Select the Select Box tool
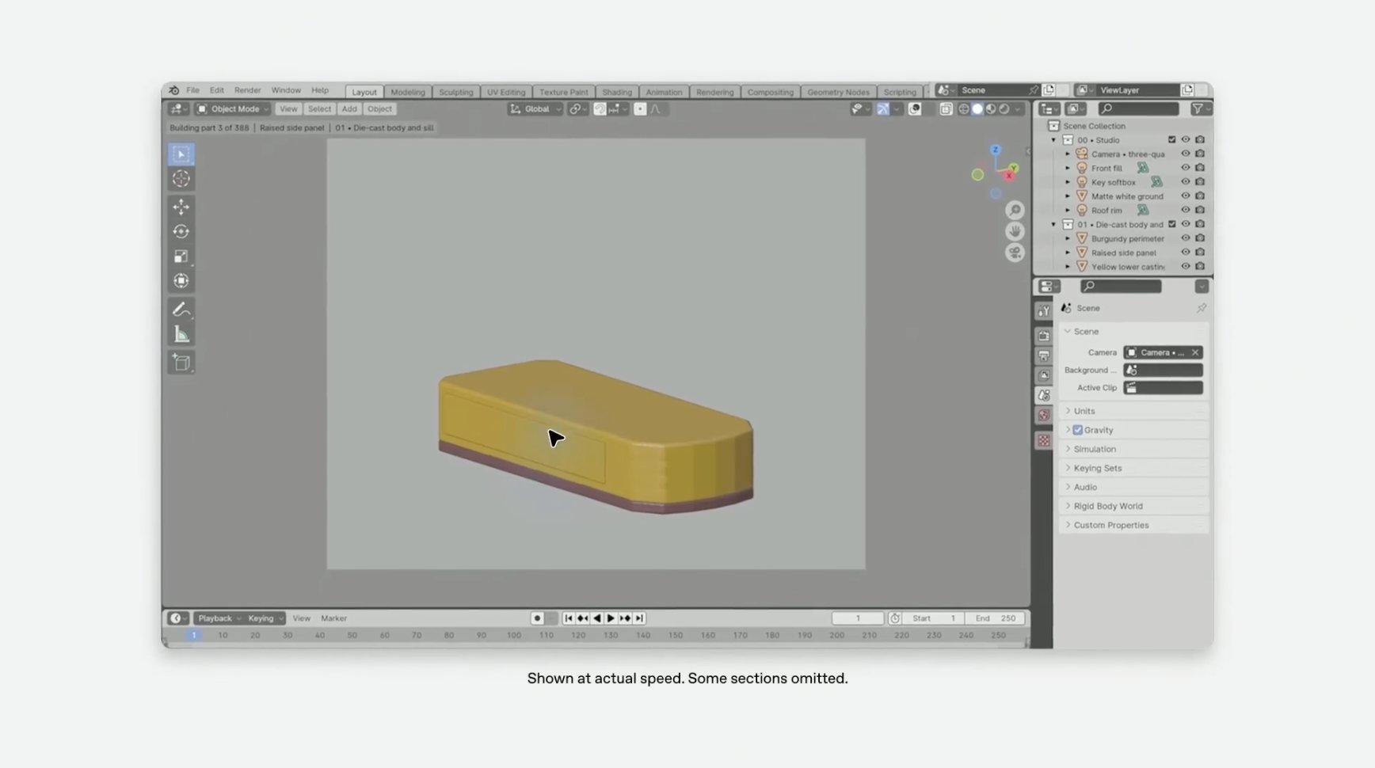Viewport: 1375px width, 768px height. click(181, 154)
